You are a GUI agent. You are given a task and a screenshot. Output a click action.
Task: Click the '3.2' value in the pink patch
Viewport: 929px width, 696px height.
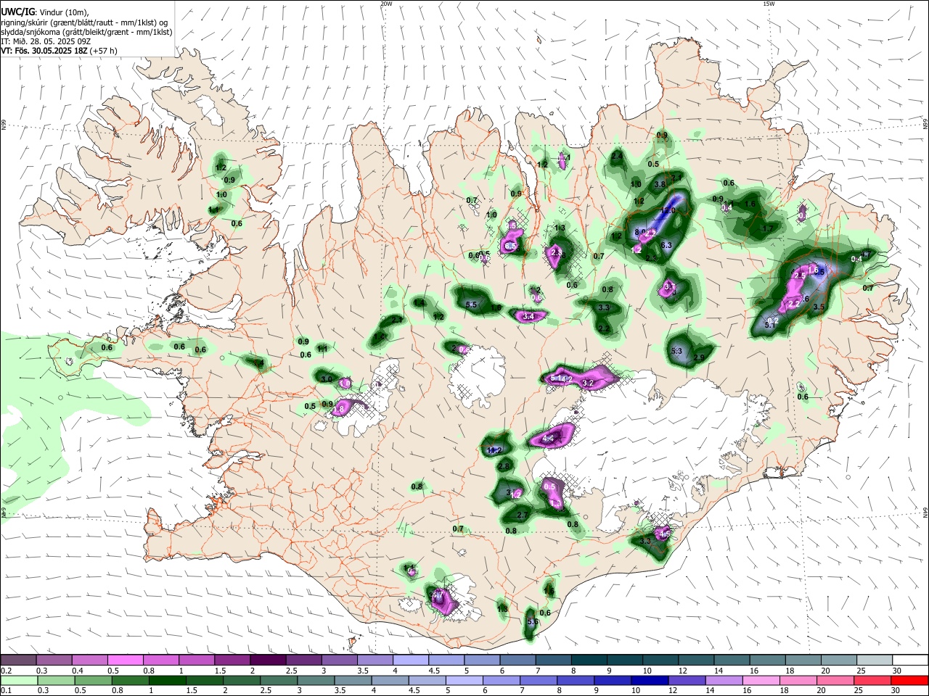[588, 382]
